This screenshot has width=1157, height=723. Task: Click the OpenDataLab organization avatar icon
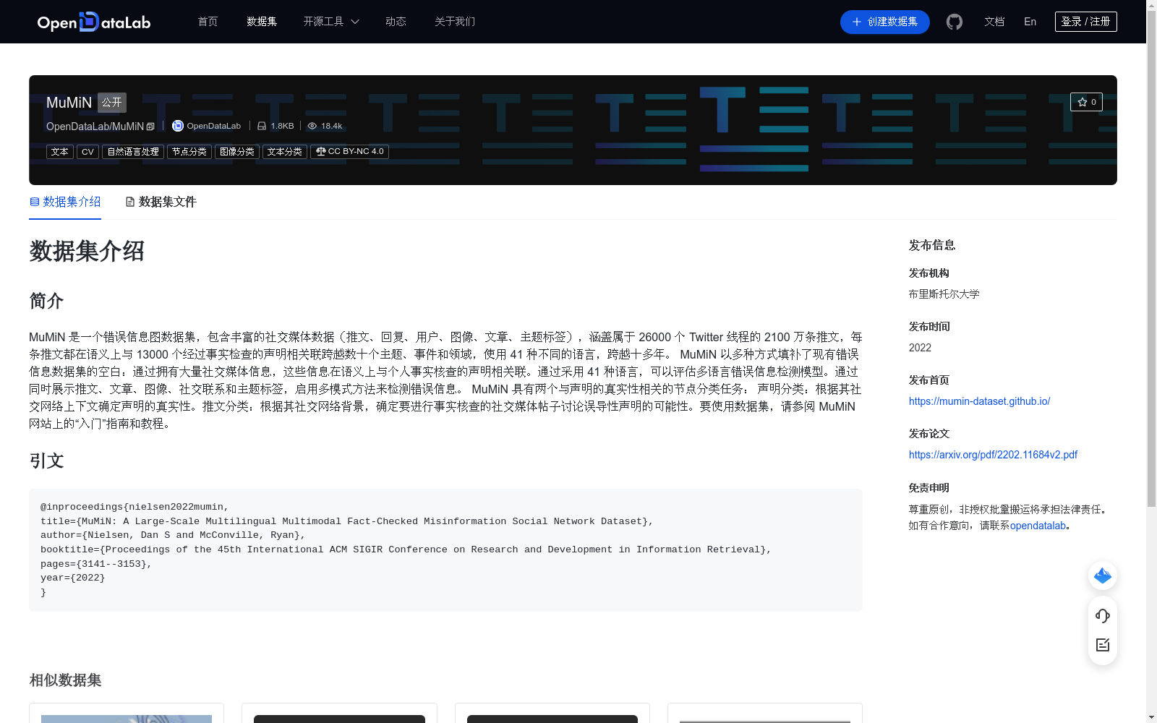pos(177,126)
